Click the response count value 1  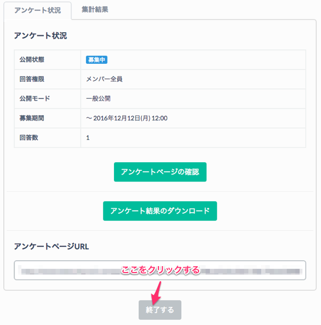click(88, 138)
